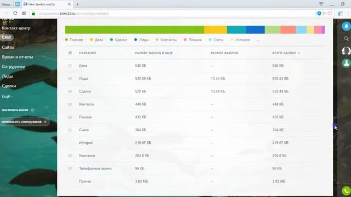Open row menu for Счета
Screen dimensions: 351x197
coord(70,130)
